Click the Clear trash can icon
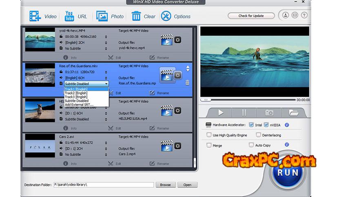Viewport: 341px width, 197px height. (x=136, y=16)
